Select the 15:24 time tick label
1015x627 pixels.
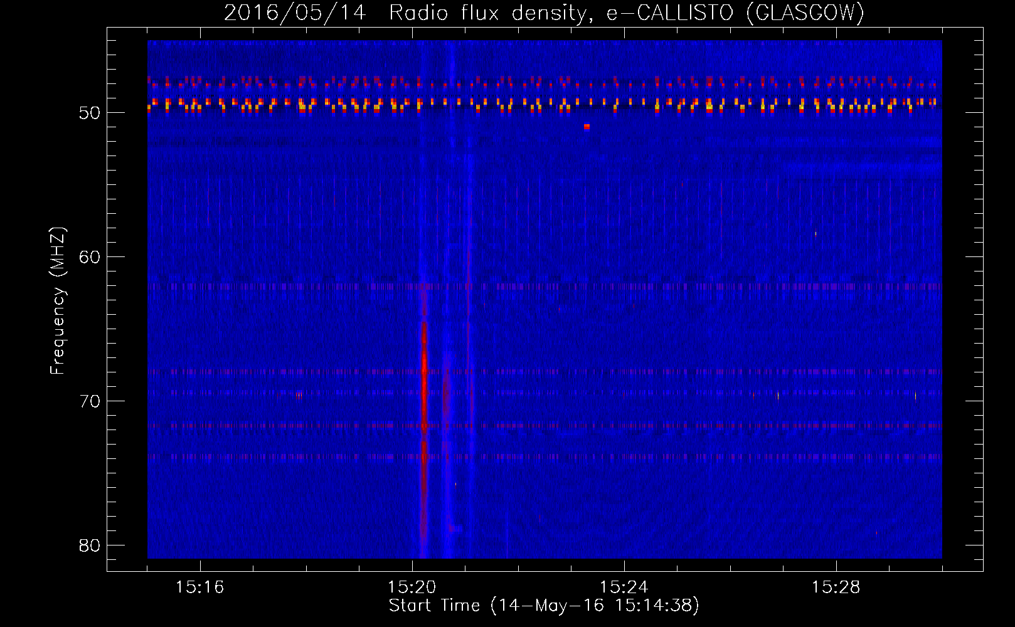point(624,587)
